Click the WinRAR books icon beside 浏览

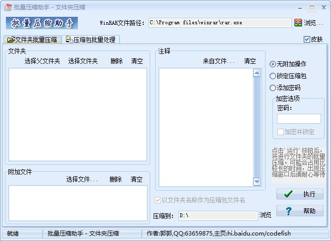click(x=298, y=23)
